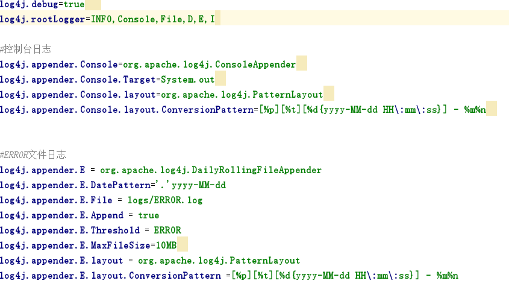Click the 'log4j.rootLogger=INFO,Console,File,D,E,I' line

coord(107,19)
